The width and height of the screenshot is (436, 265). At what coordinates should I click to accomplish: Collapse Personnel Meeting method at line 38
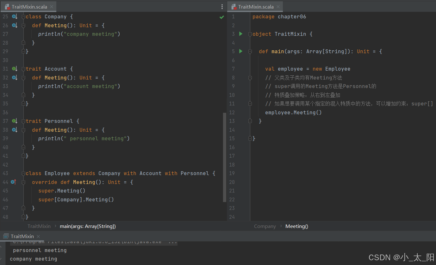23,130
